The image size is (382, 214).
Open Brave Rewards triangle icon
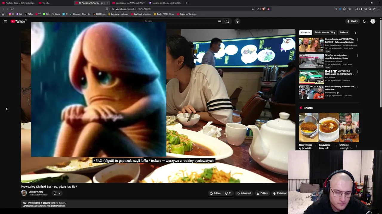pos(268,9)
